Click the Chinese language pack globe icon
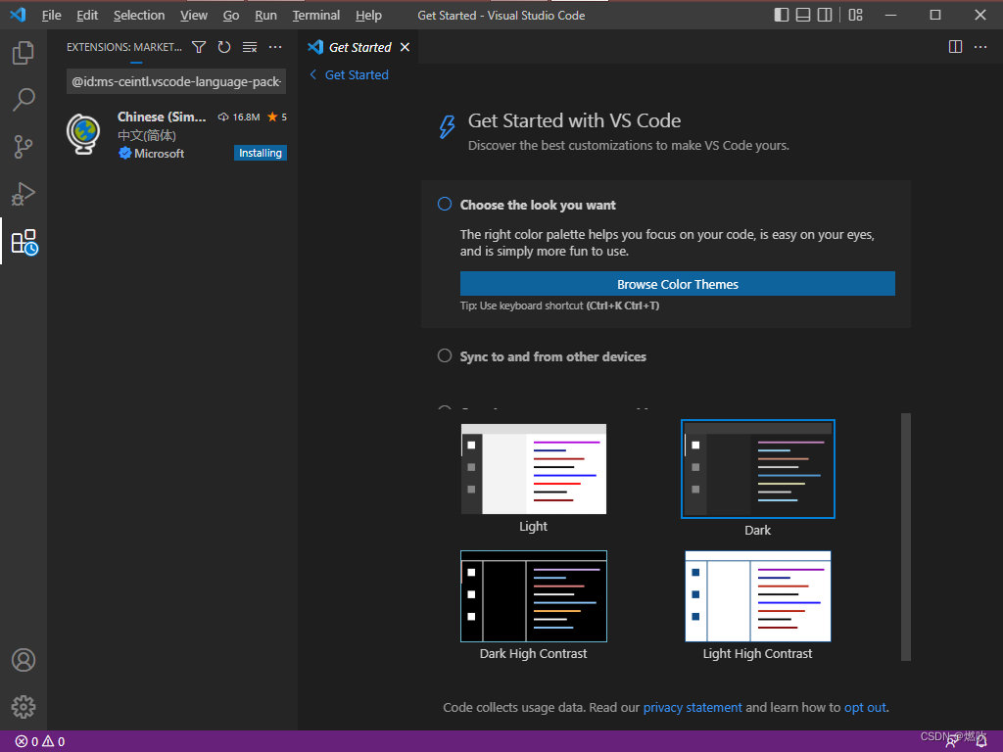This screenshot has height=752, width=1003. [84, 134]
